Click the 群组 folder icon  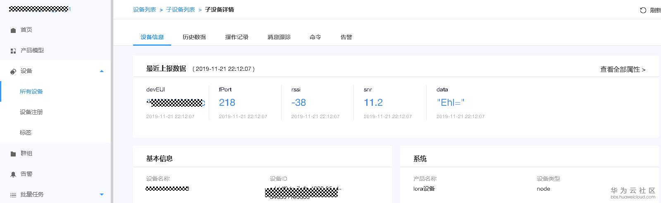13,154
